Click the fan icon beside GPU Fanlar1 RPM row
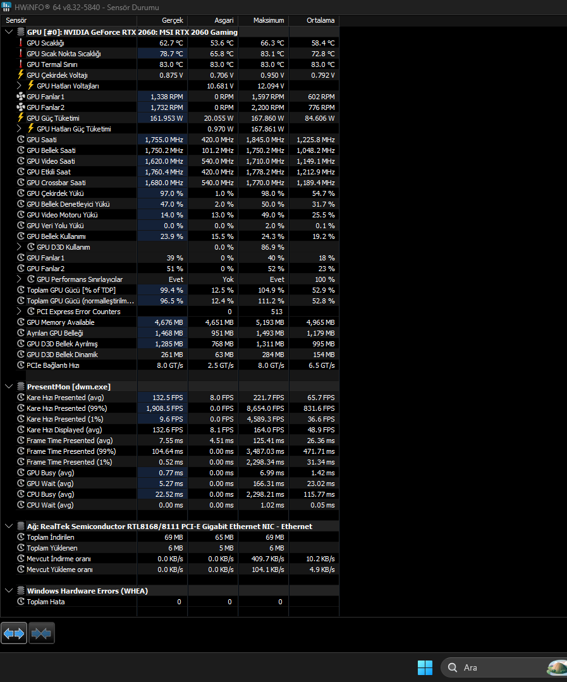The image size is (567, 682). coord(20,97)
